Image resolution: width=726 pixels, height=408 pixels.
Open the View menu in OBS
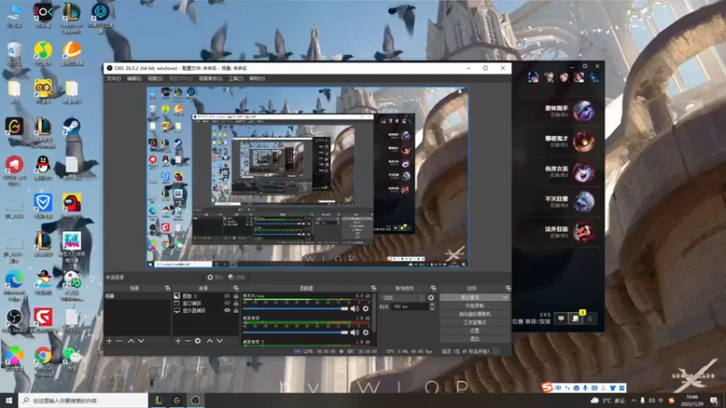click(155, 79)
